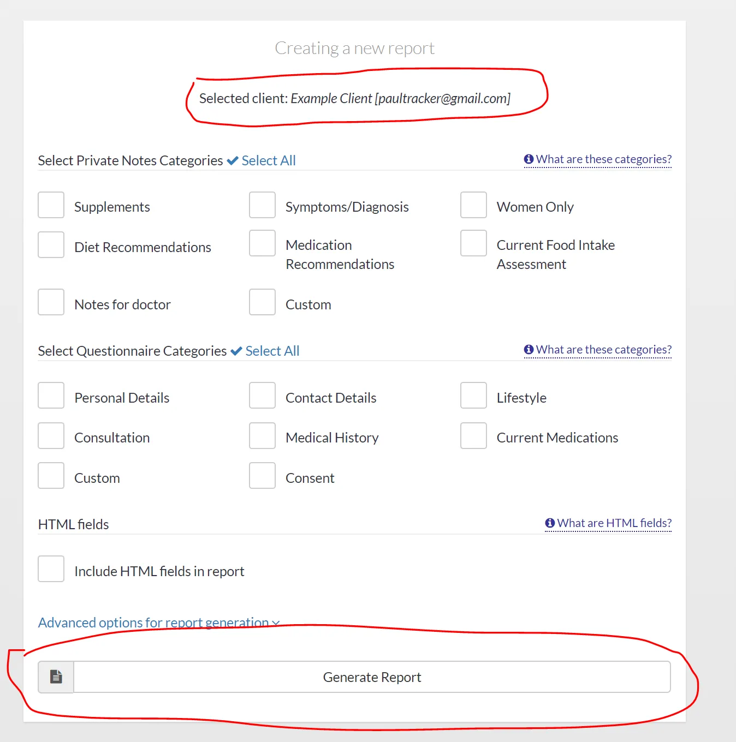
Task: Click checkmark icon beside Private Notes Select All
Action: 233,161
